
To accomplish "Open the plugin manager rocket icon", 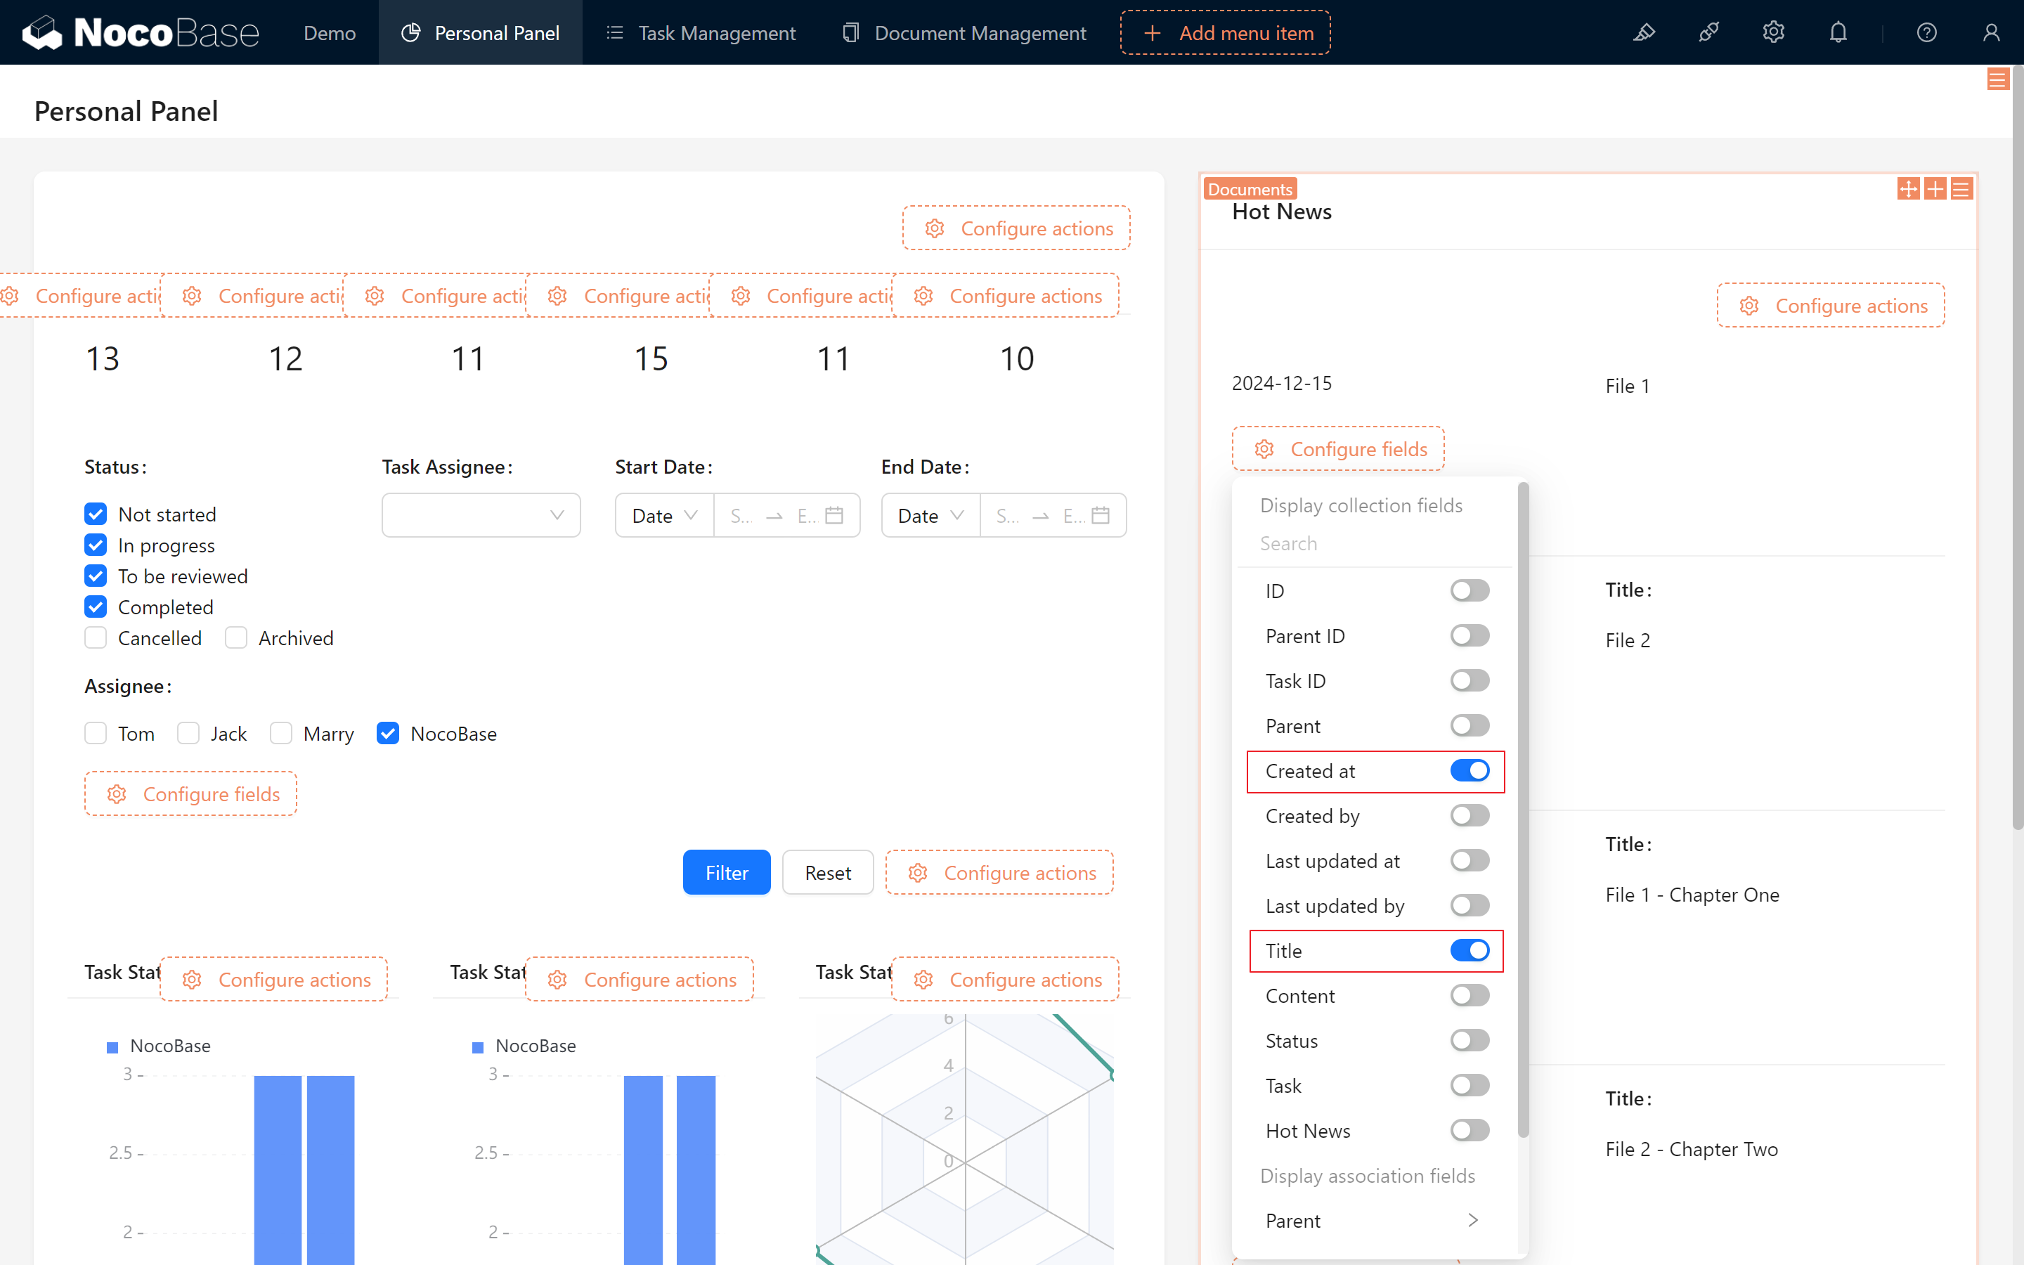I will point(1708,32).
